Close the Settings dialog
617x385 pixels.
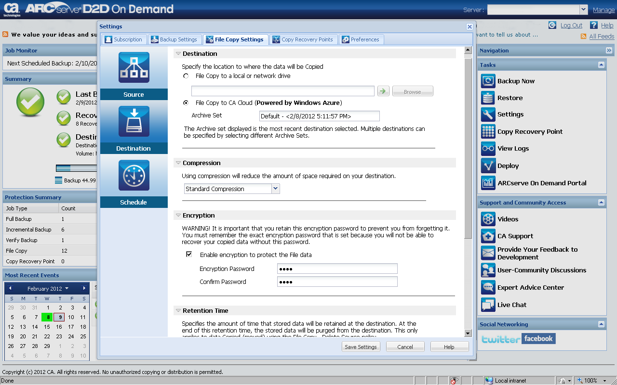469,26
